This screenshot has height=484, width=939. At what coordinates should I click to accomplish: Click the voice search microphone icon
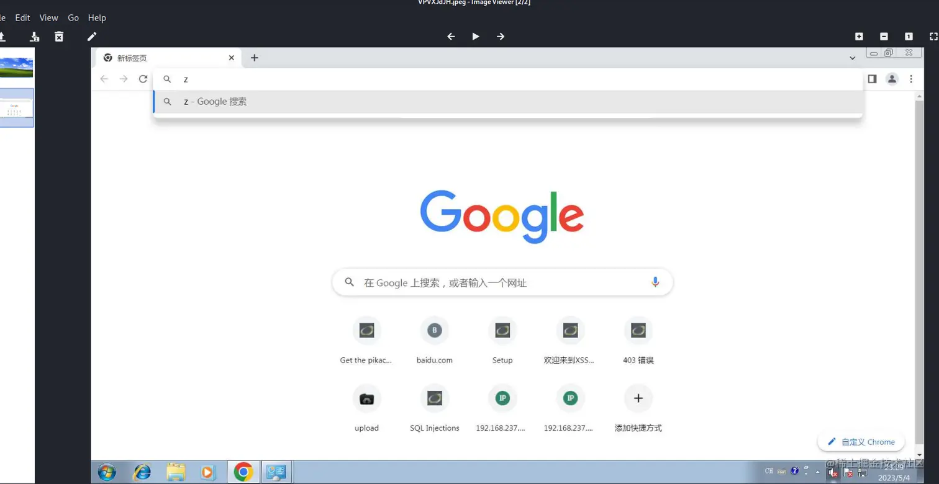click(x=655, y=282)
